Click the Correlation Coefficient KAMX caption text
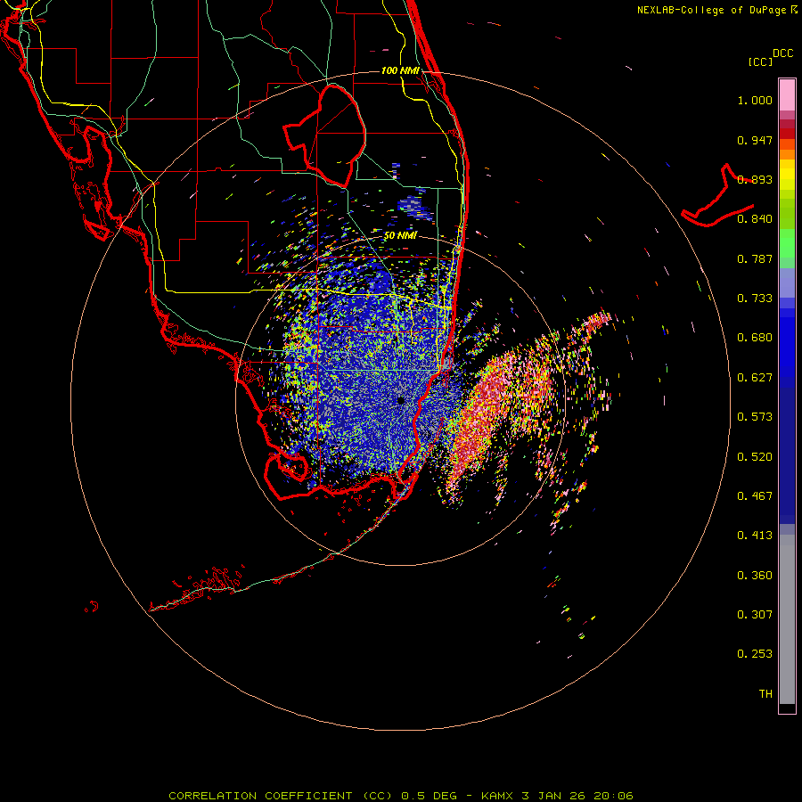The height and width of the screenshot is (802, 802). [x=401, y=796]
